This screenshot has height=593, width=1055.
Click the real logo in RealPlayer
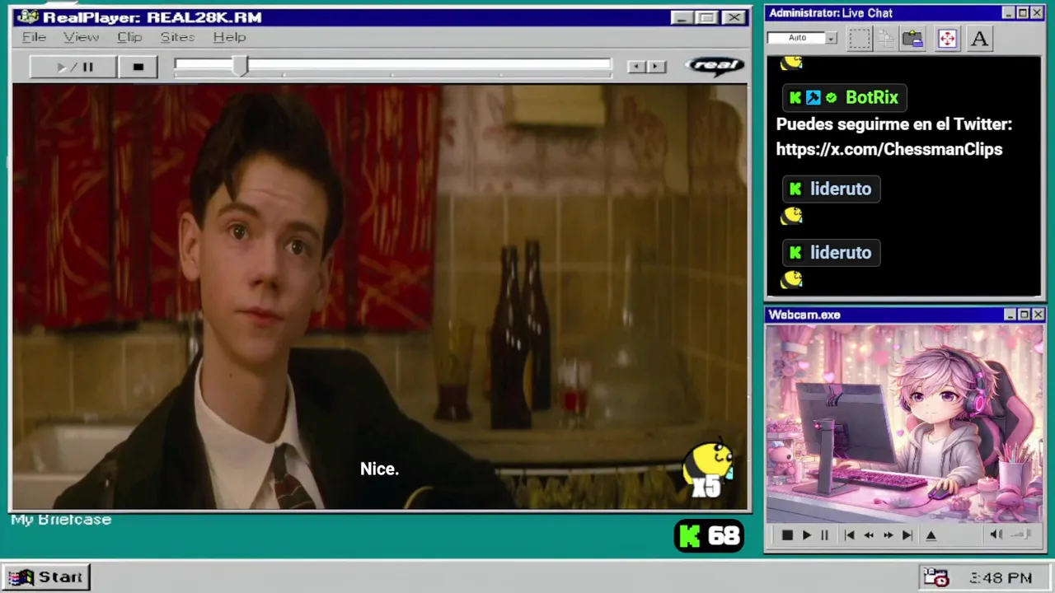click(715, 66)
